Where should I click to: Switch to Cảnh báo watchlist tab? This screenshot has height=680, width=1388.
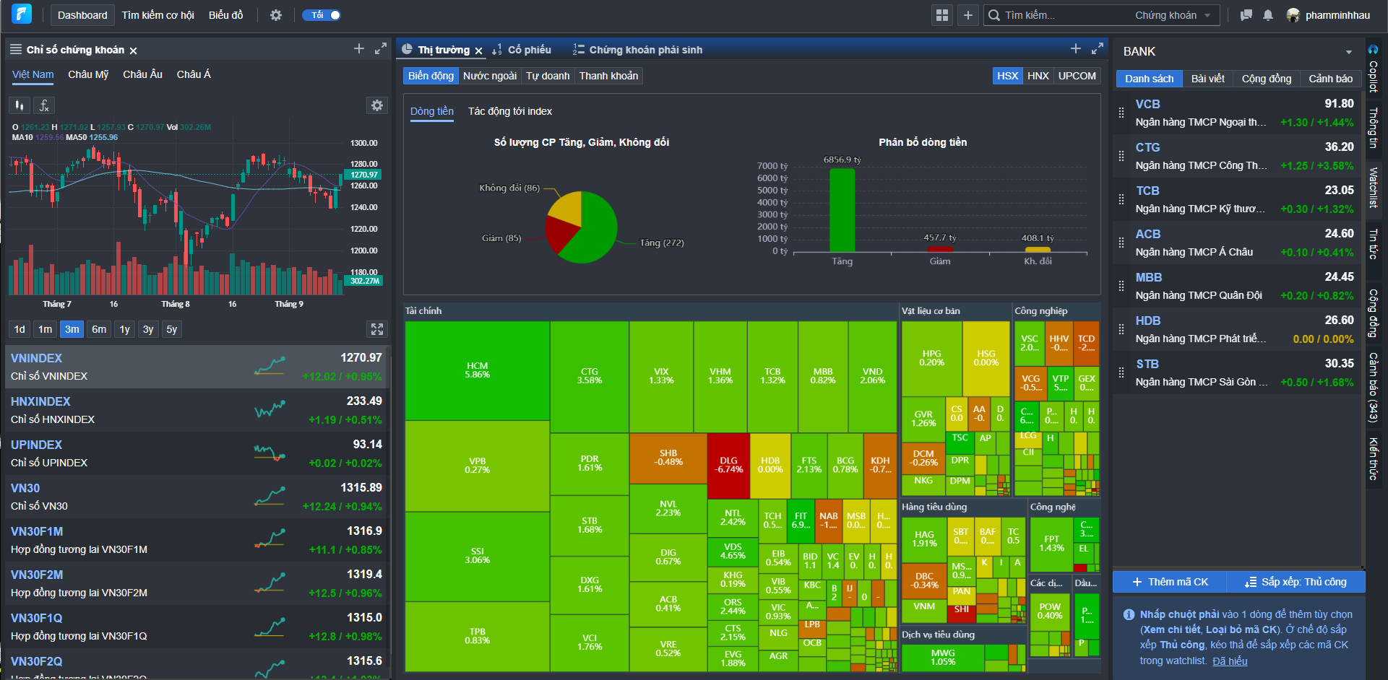[x=1330, y=79]
